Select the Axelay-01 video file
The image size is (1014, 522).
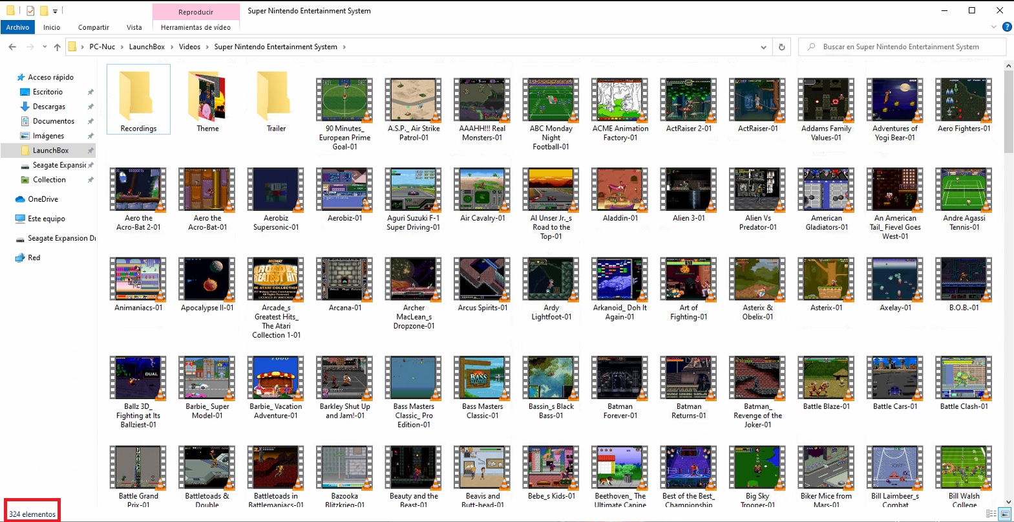(x=895, y=283)
